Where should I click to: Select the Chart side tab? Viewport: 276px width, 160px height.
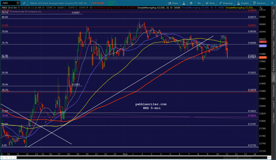tap(274, 78)
